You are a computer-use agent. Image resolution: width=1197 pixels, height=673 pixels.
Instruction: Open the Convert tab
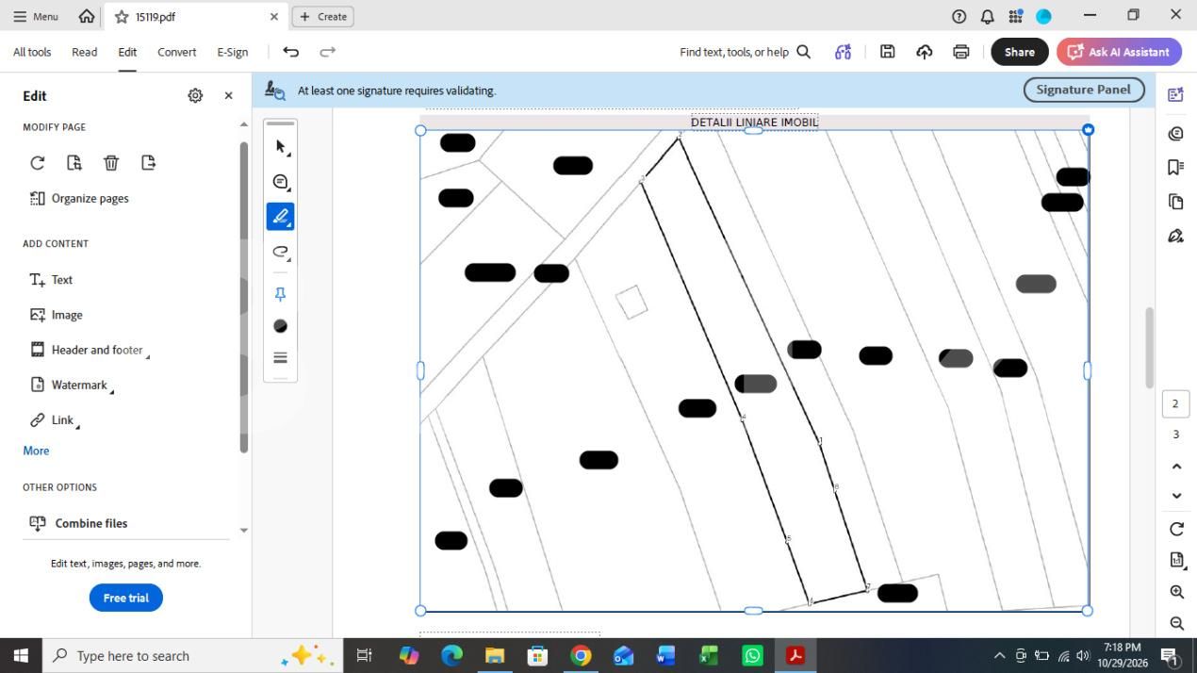click(176, 52)
